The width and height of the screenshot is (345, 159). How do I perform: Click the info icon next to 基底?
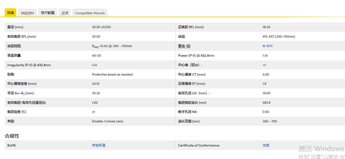pyautogui.click(x=188, y=46)
